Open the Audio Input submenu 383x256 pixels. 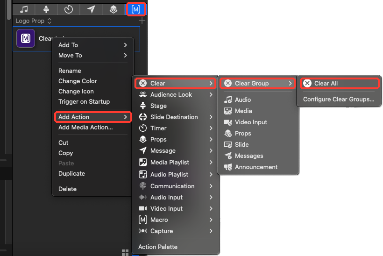coord(175,197)
